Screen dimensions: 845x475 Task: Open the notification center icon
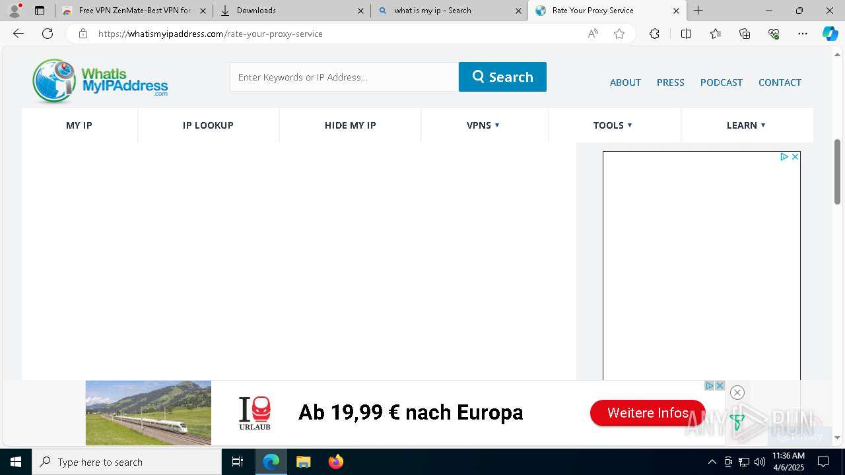pos(823,462)
